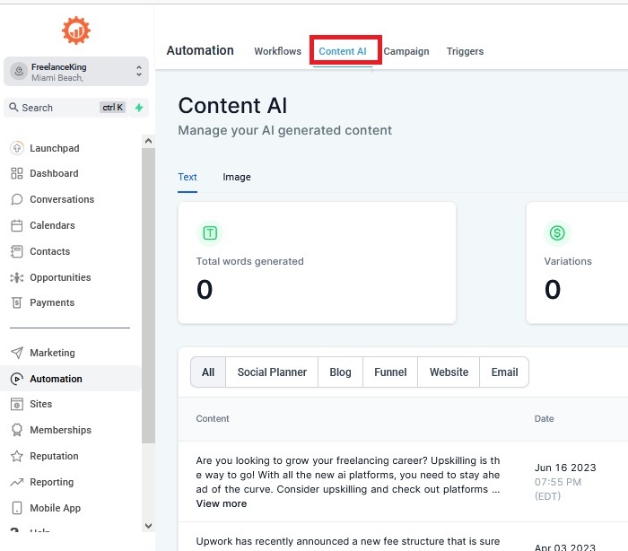
Task: Open Mobile App label in the sidebar
Action: point(56,508)
